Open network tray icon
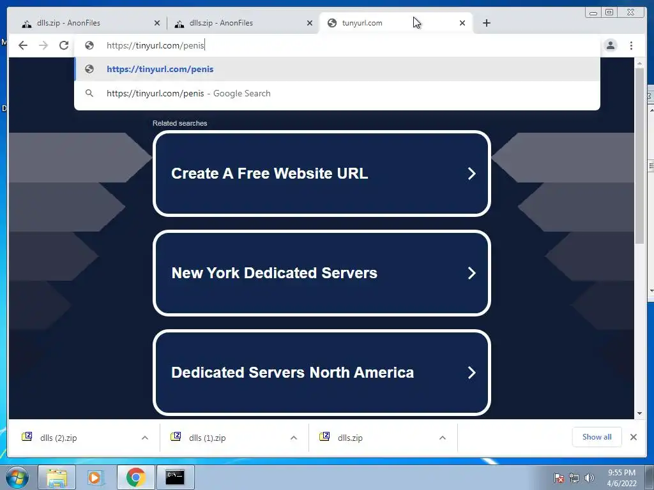654x490 pixels. coord(574,478)
